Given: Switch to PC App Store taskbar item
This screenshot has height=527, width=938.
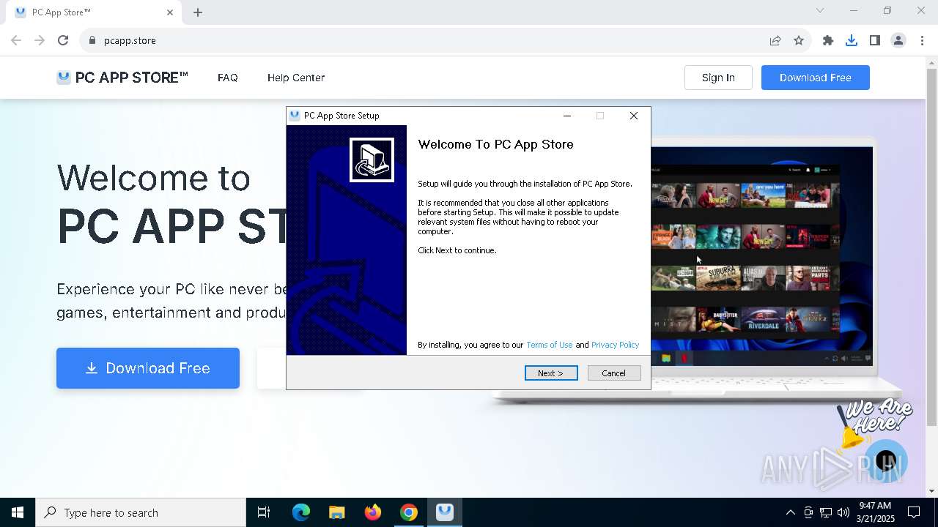Looking at the screenshot, I should click(445, 512).
